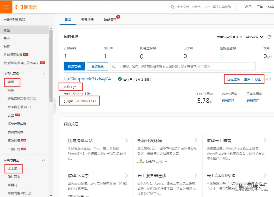Collapse the left sidebar with the arrow handle
274x197 pixels.
(x=55, y=106)
